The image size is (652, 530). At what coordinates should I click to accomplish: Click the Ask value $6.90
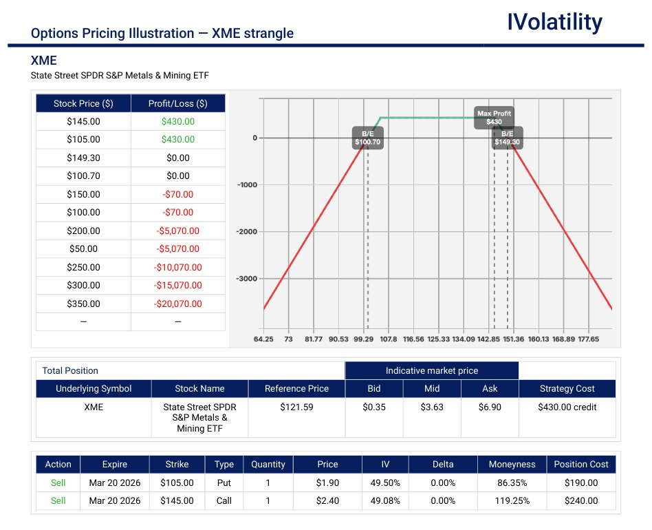tap(490, 407)
